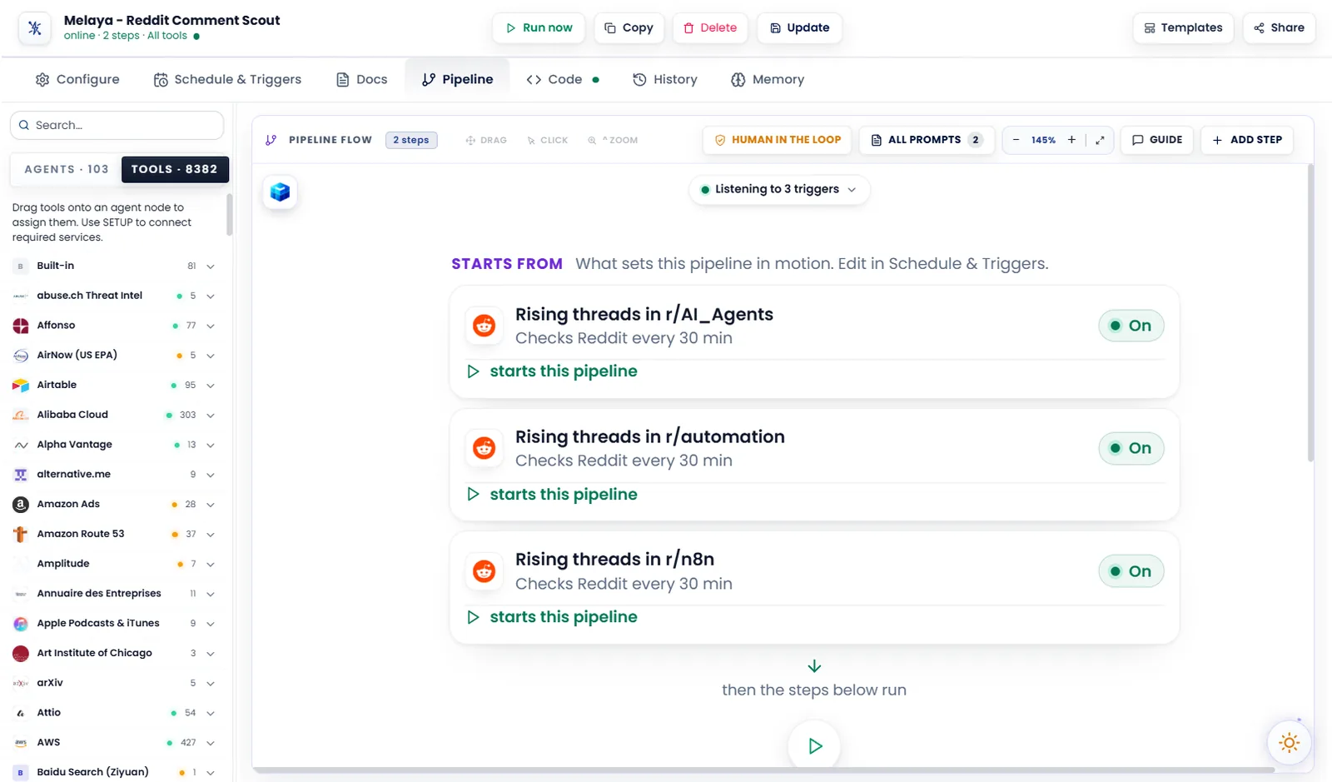This screenshot has height=782, width=1332.
Task: Expand the Annuaire des Entreprises chevron
Action: [x=211, y=595]
